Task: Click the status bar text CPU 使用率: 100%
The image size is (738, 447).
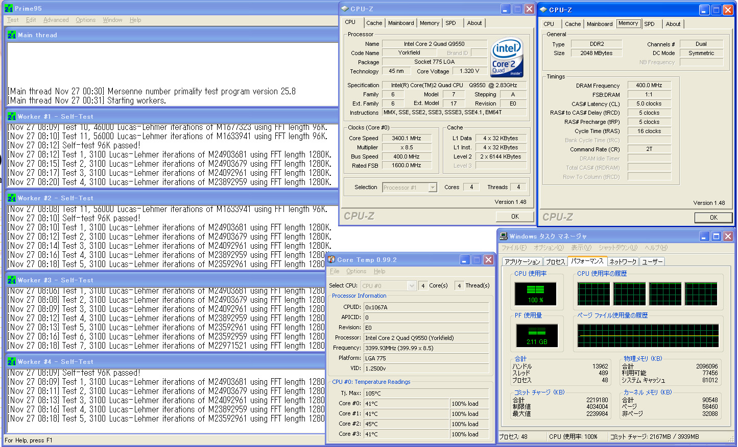Action: click(x=573, y=437)
